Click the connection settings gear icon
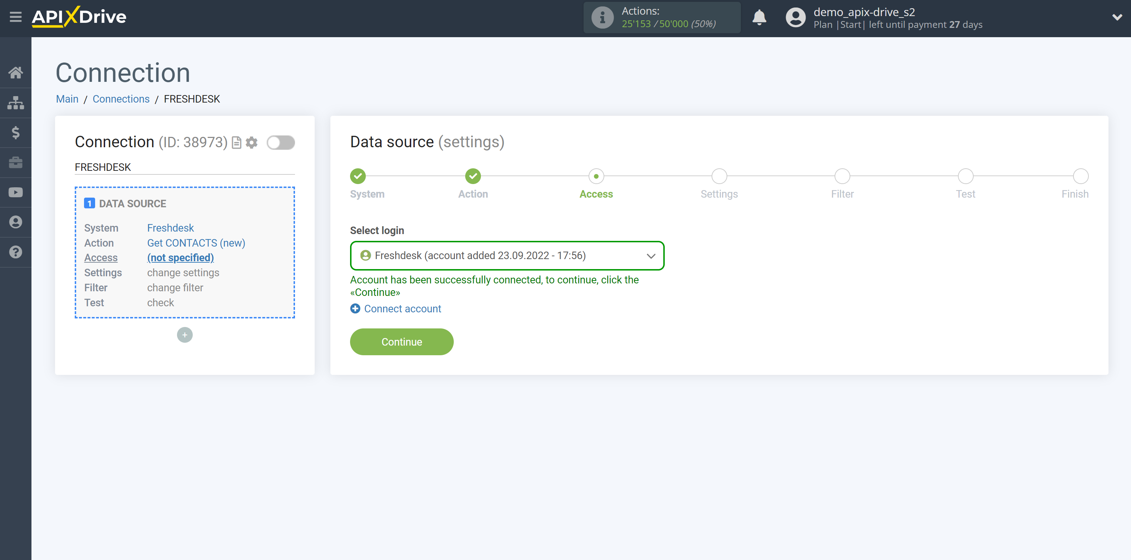 (252, 142)
